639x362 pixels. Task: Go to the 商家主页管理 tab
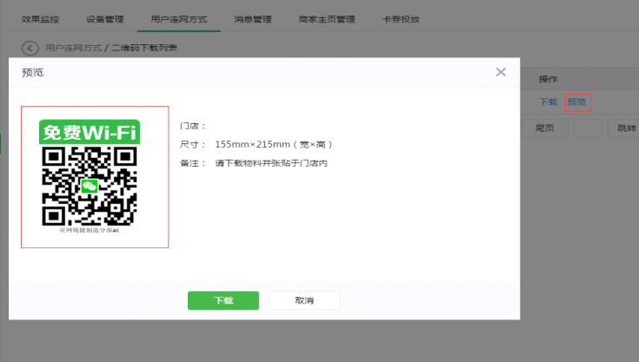pyautogui.click(x=327, y=19)
